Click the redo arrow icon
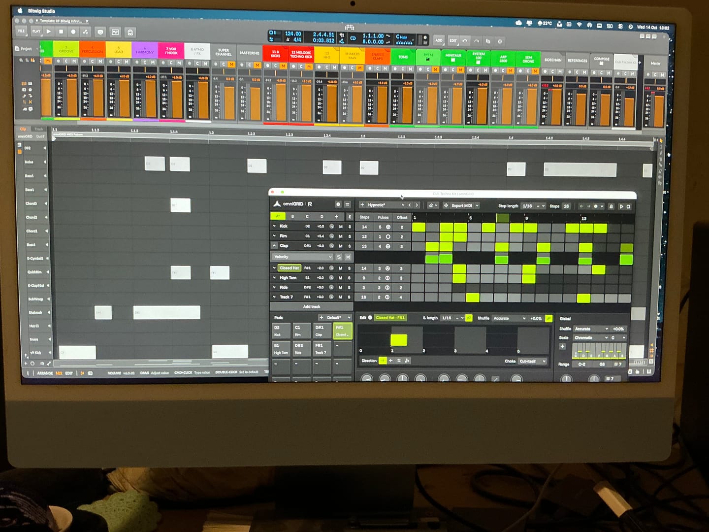Viewport: 709px width, 532px height. [x=477, y=41]
